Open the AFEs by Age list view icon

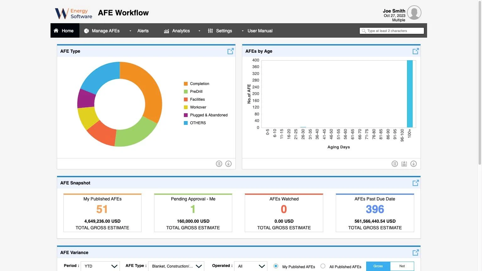pos(394,163)
